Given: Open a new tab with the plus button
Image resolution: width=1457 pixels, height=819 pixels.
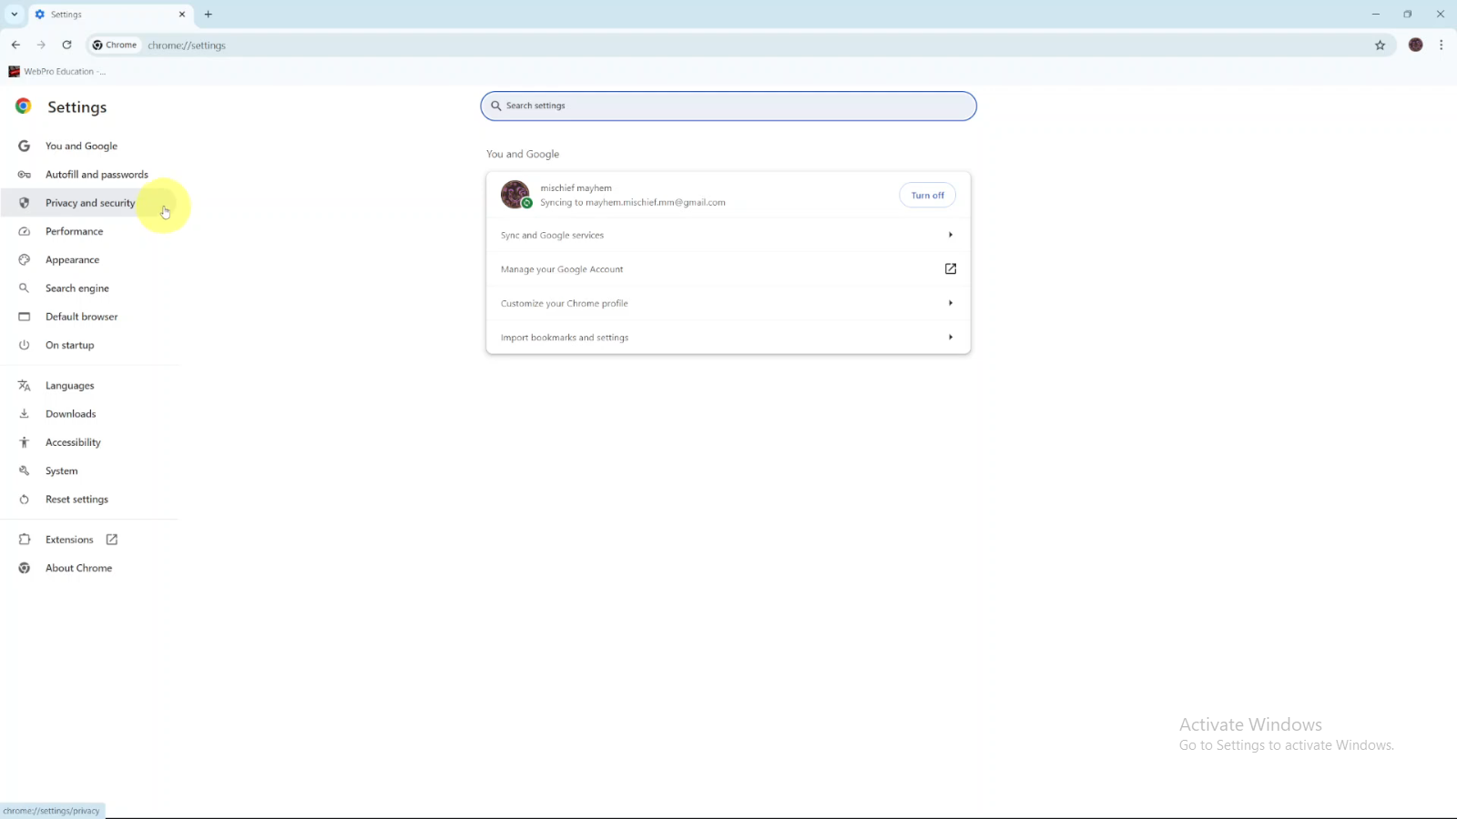Looking at the screenshot, I should pos(209,15).
